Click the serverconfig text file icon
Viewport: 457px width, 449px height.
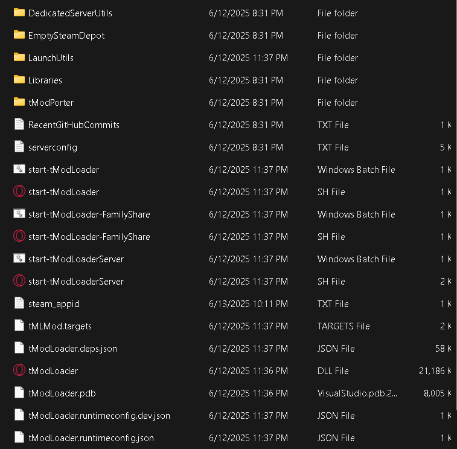click(19, 147)
